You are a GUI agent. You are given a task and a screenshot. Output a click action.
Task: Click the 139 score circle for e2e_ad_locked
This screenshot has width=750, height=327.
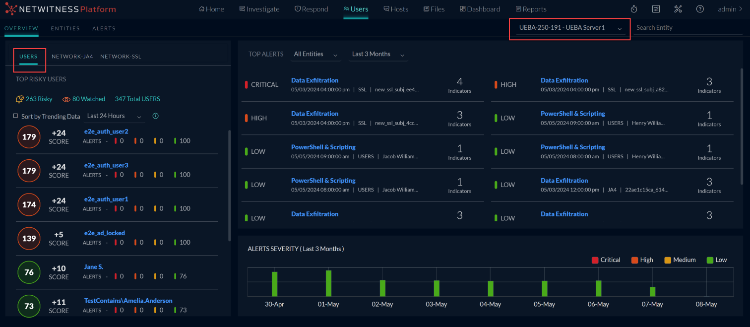(29, 238)
